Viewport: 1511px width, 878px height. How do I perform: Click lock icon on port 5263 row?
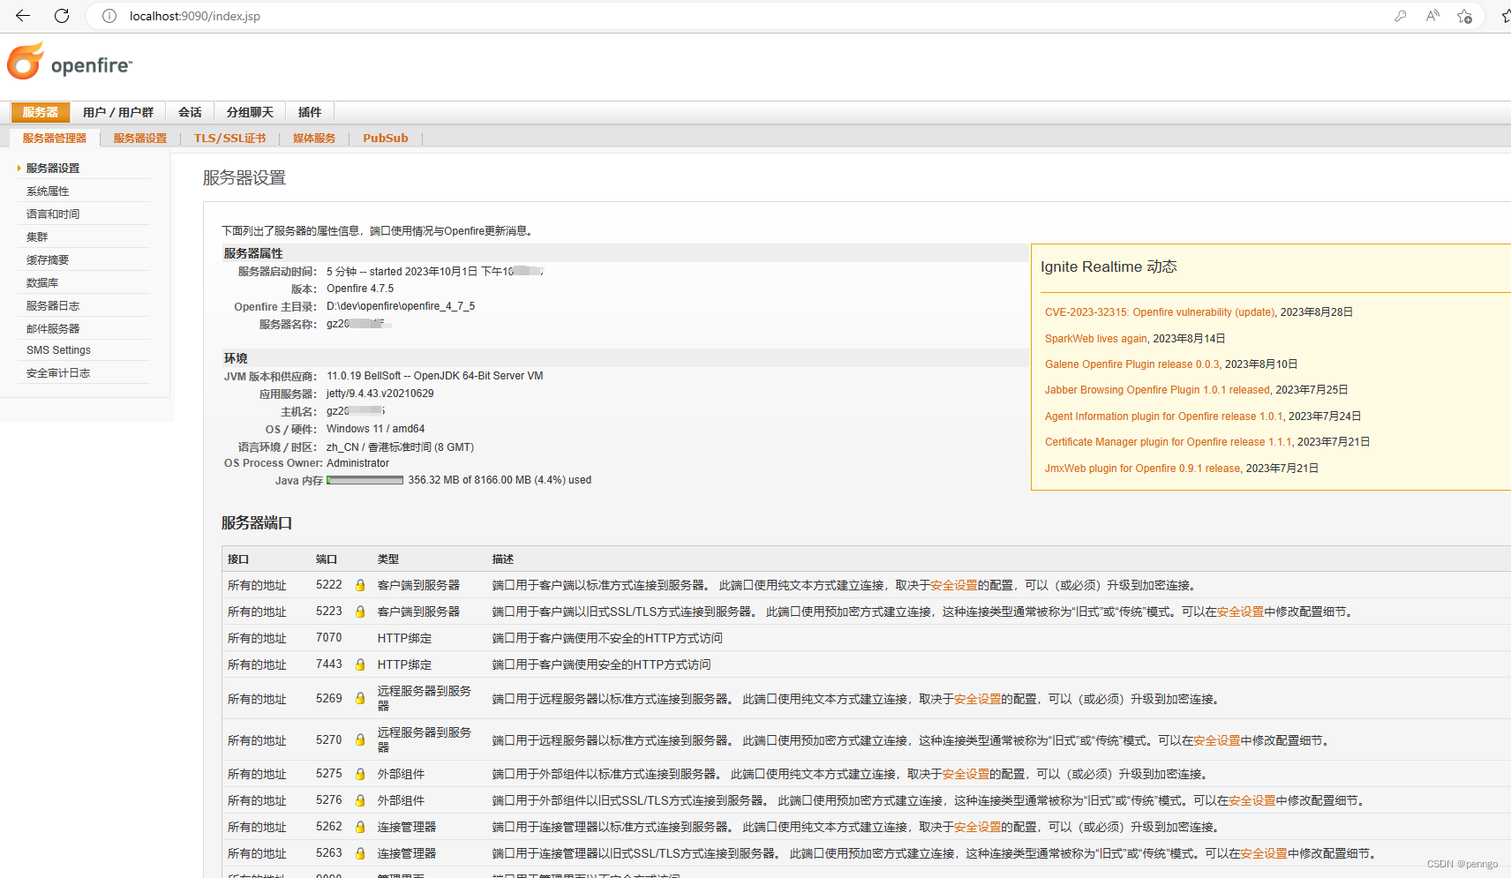coord(360,853)
